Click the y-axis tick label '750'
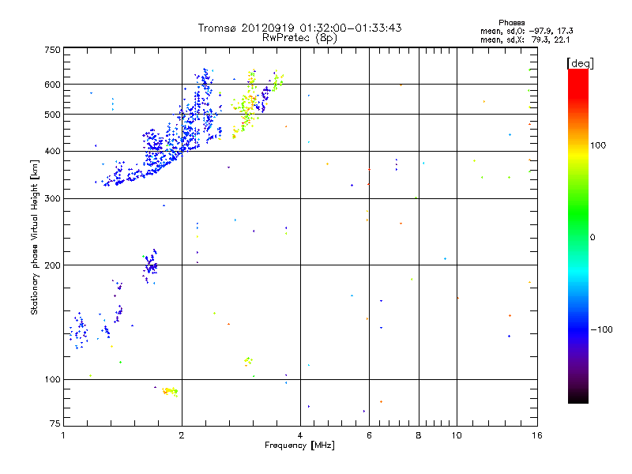This screenshot has width=632, height=474. coord(52,50)
